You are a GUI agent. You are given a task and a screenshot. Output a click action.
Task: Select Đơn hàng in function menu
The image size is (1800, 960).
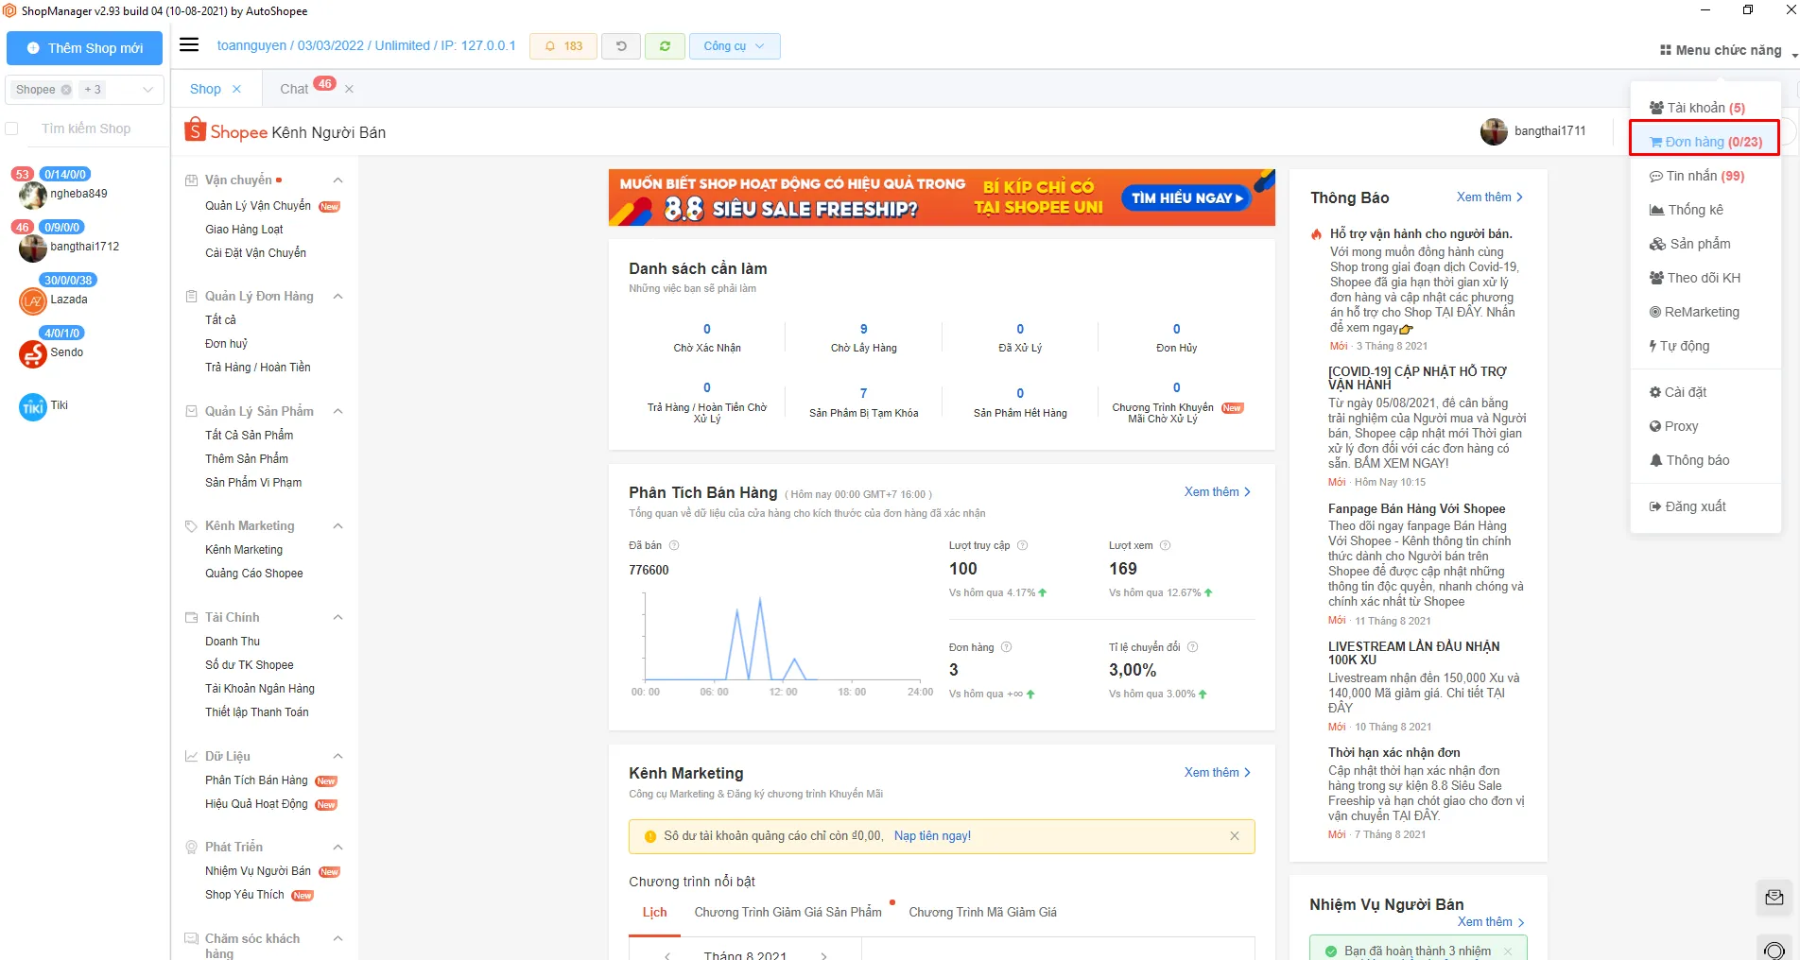tap(1705, 142)
